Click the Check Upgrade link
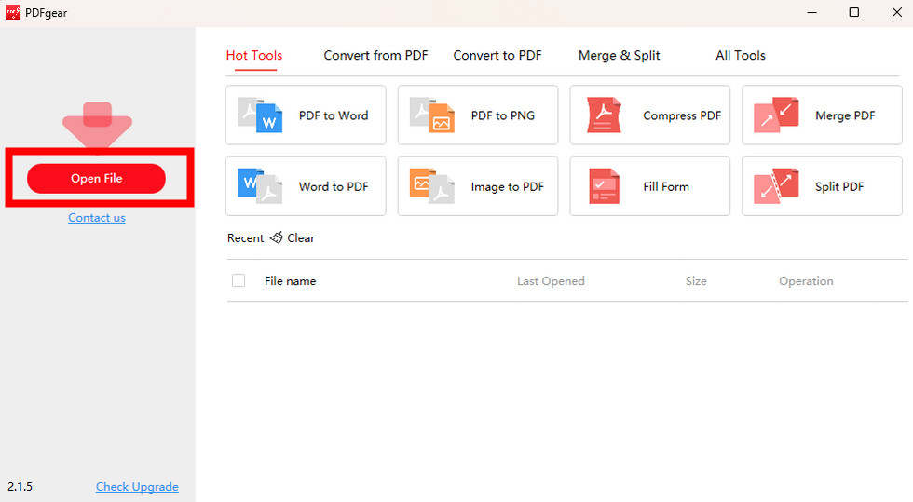 [x=137, y=487]
